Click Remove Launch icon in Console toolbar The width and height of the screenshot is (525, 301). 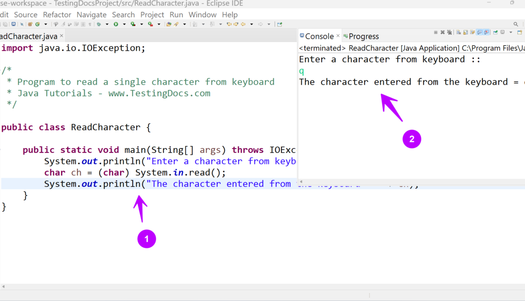(x=443, y=33)
